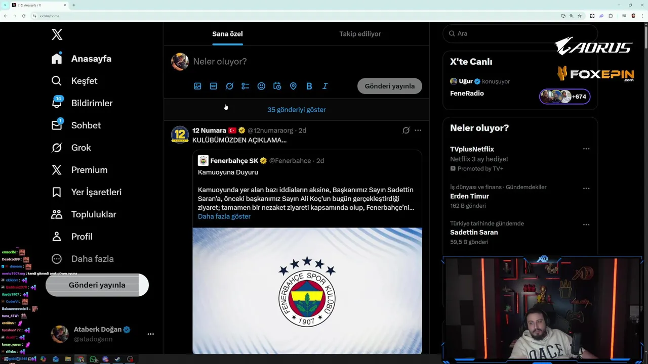Open Chrome media controls icon
The height and width of the screenshot is (364, 648).
[x=624, y=16]
